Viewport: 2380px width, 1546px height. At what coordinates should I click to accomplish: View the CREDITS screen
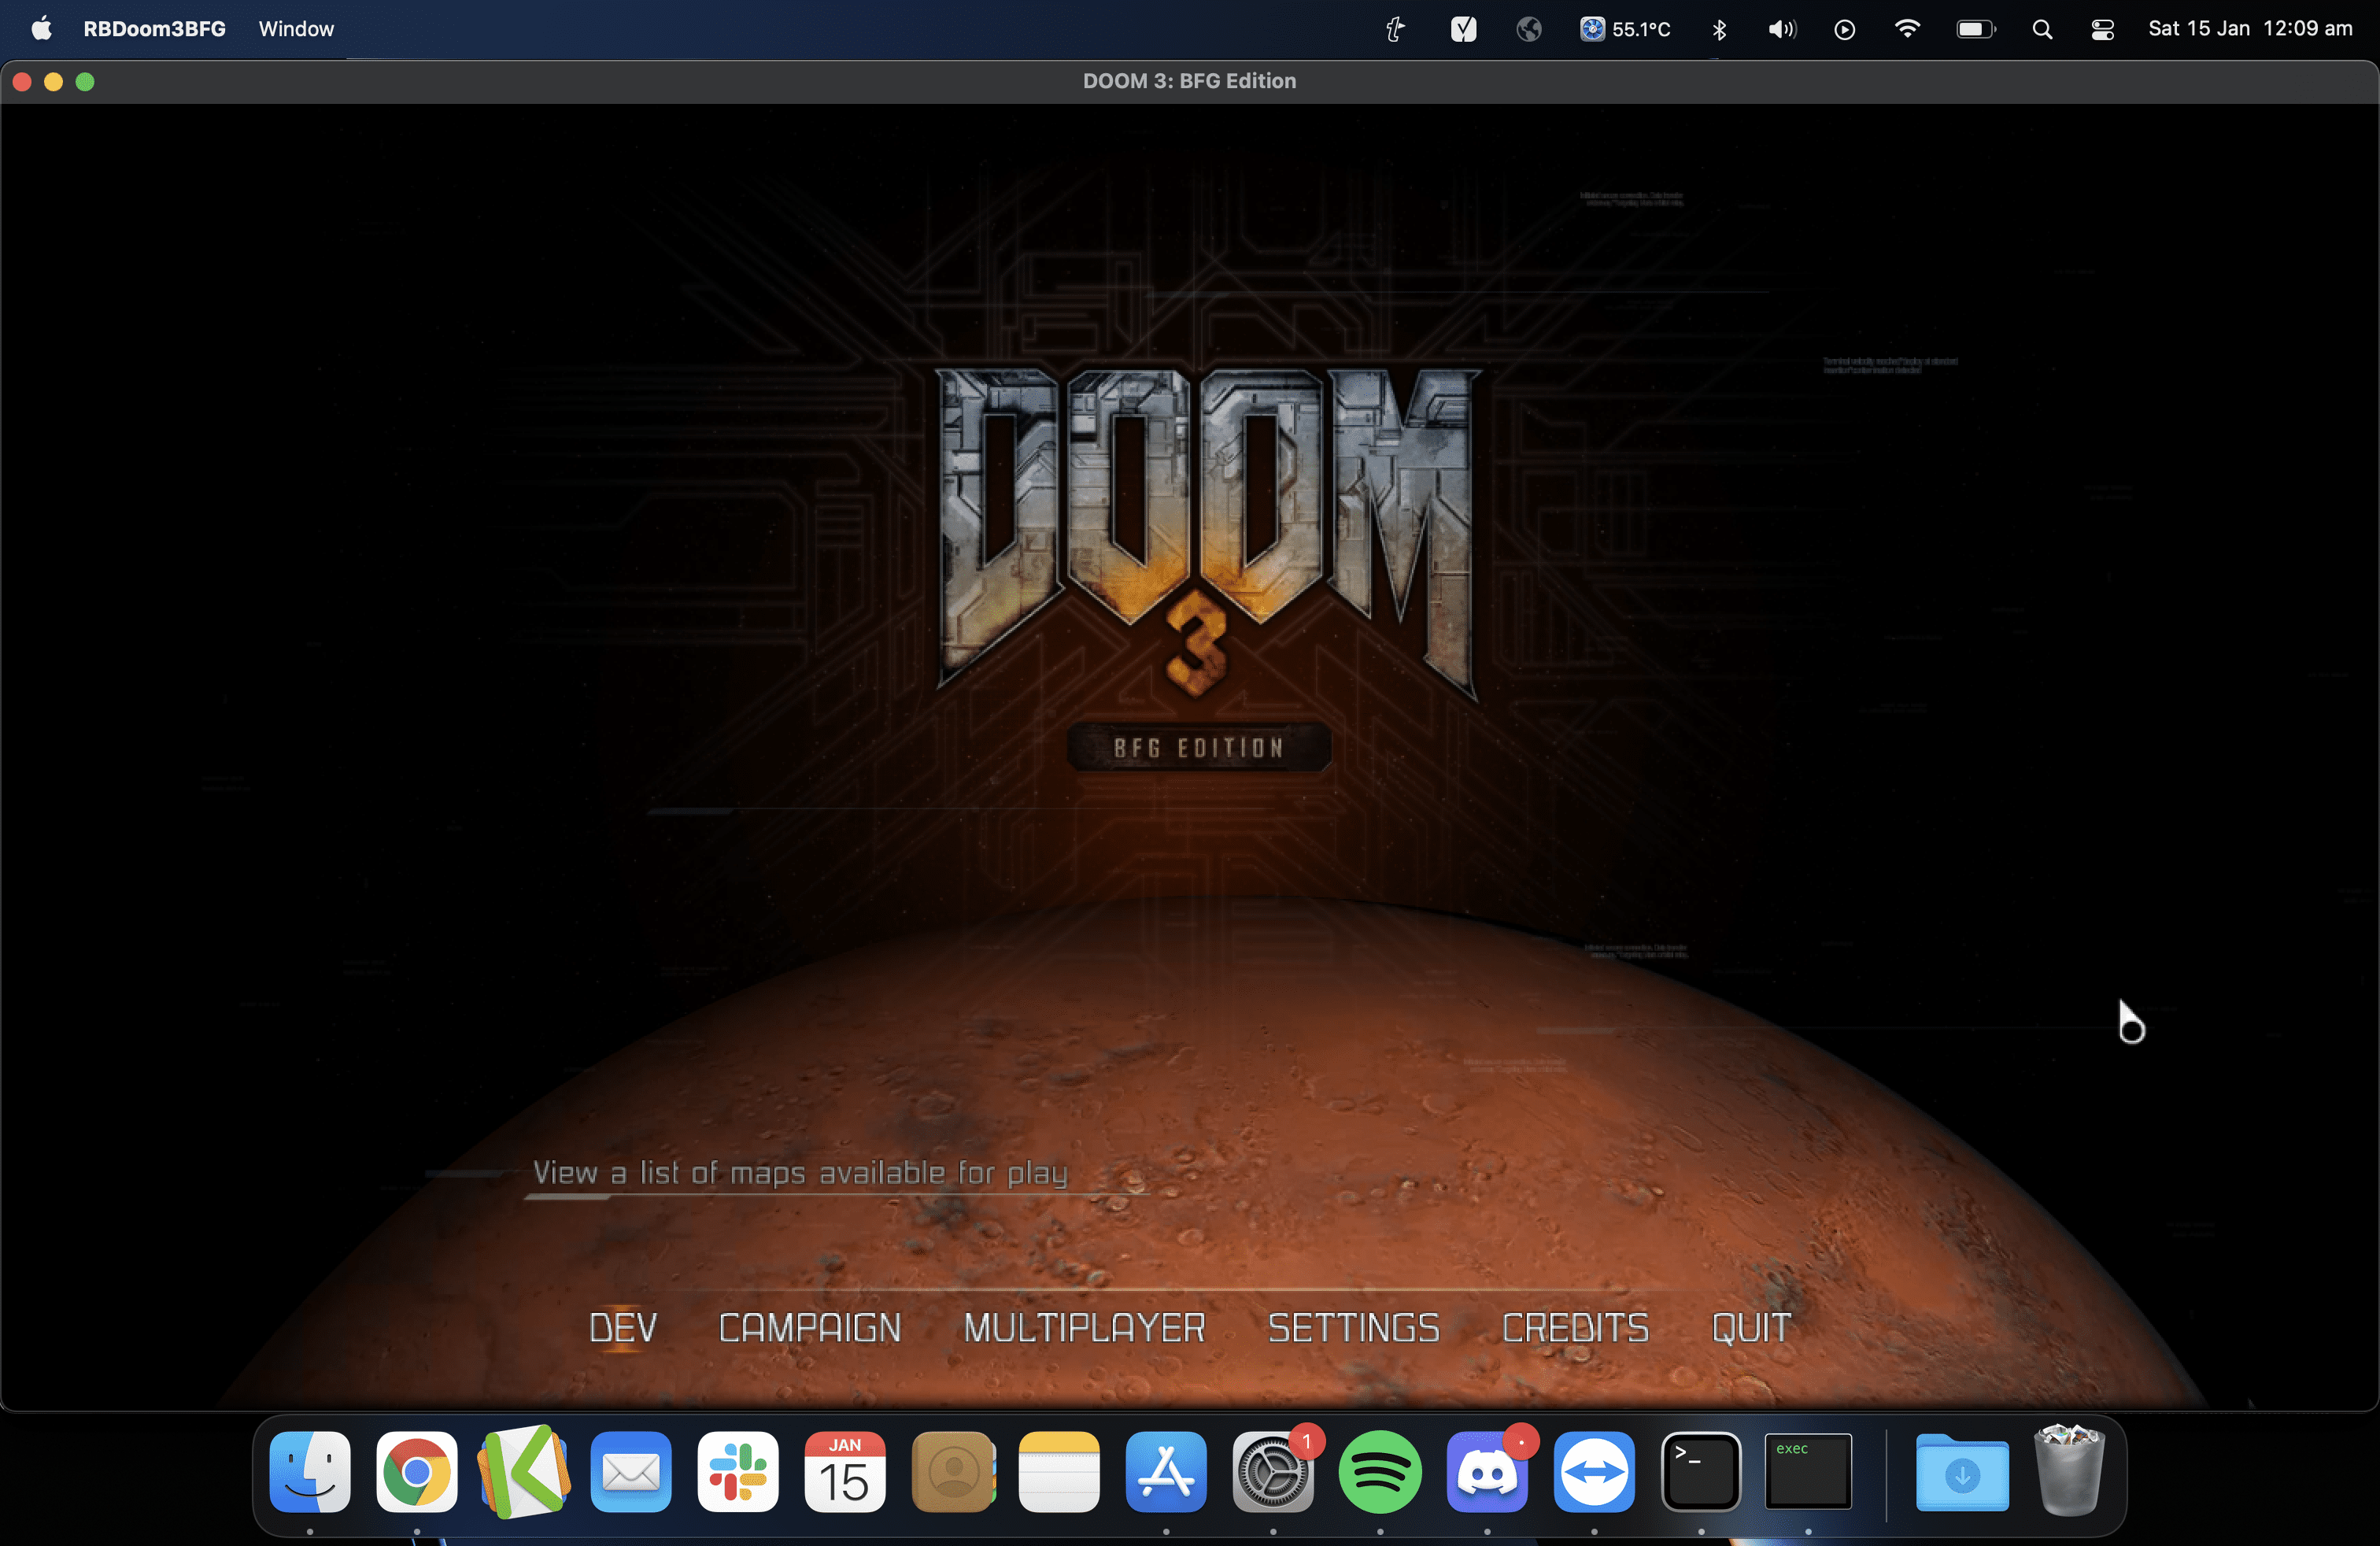1575,1328
